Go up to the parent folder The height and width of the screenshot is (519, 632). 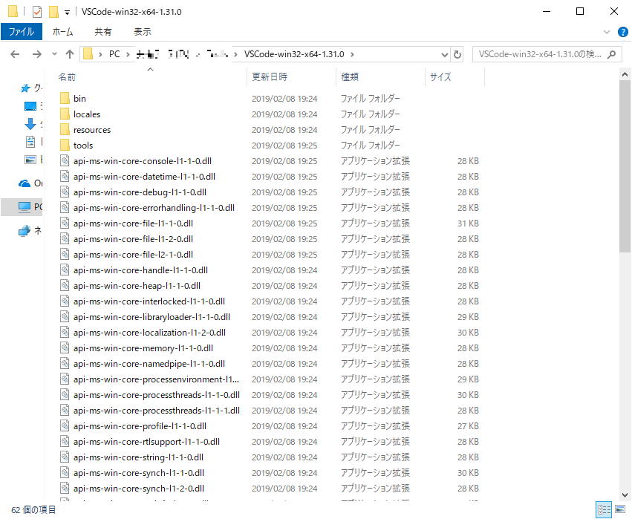(x=69, y=53)
